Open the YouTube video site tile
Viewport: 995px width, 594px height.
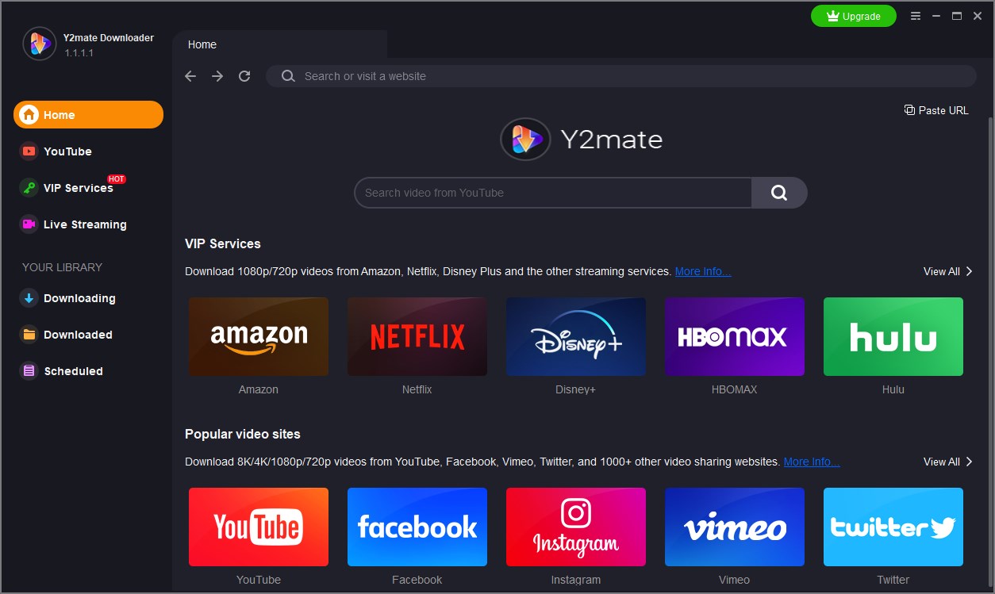pos(259,527)
